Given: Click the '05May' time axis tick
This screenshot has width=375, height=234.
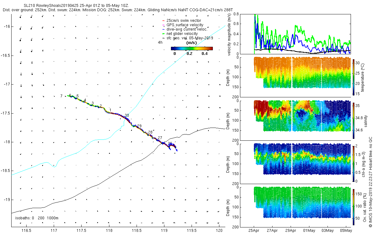Looking at the screenshot, I should click(346, 230).
